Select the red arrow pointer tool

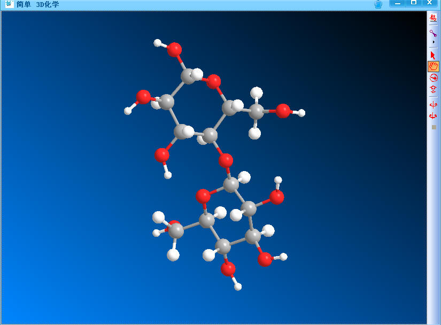pyautogui.click(x=433, y=55)
